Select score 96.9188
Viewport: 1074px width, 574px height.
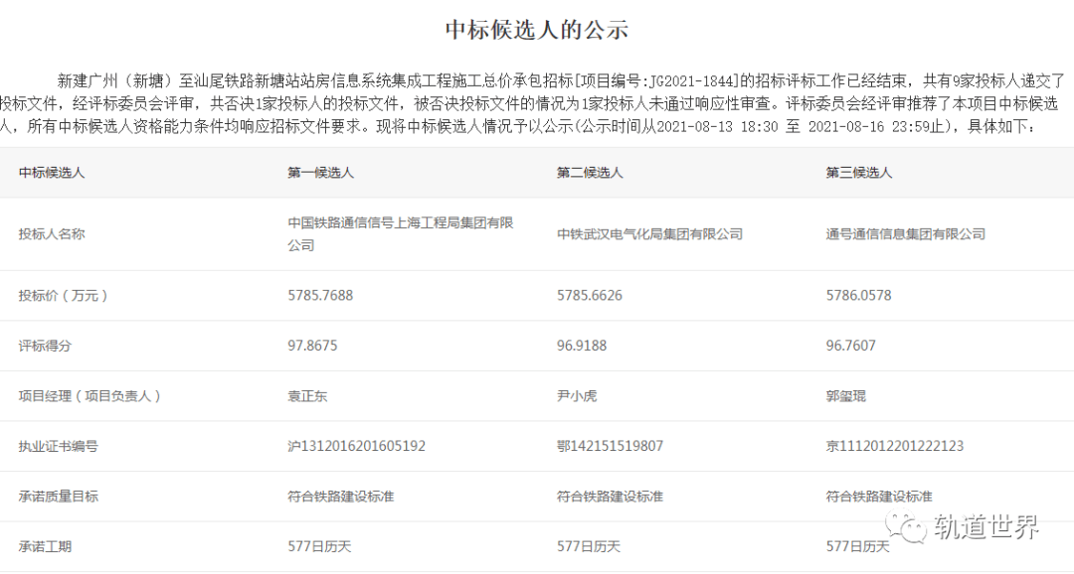(x=582, y=346)
